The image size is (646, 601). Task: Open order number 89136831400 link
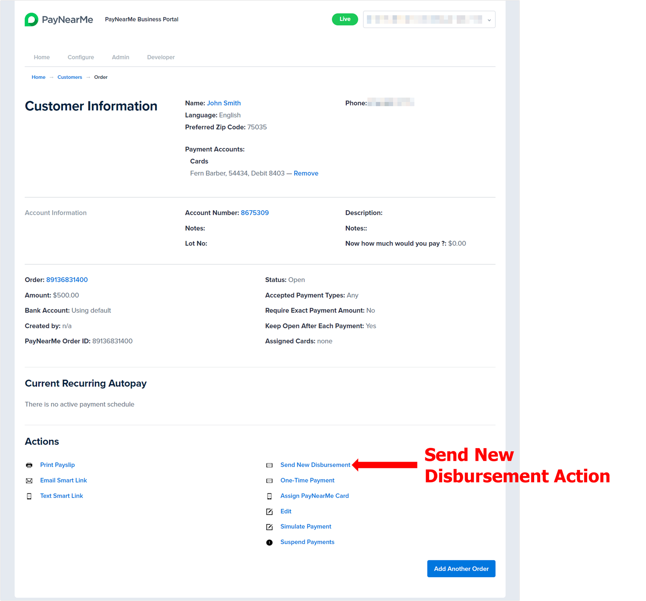pos(67,280)
